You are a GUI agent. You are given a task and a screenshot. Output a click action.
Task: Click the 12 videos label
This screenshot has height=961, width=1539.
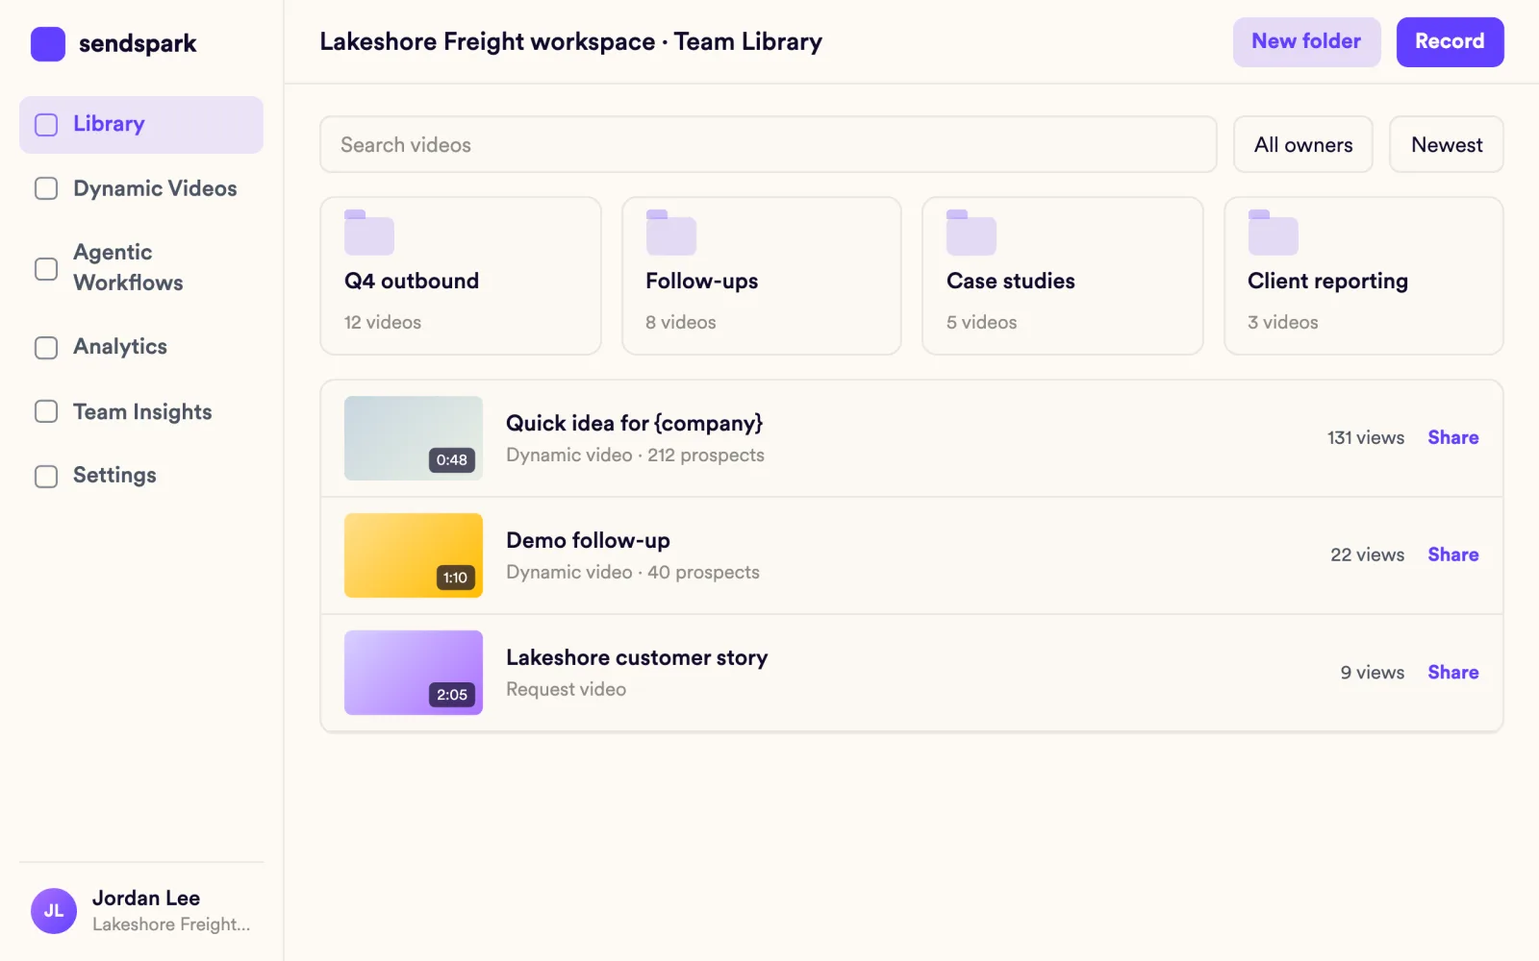tap(383, 322)
